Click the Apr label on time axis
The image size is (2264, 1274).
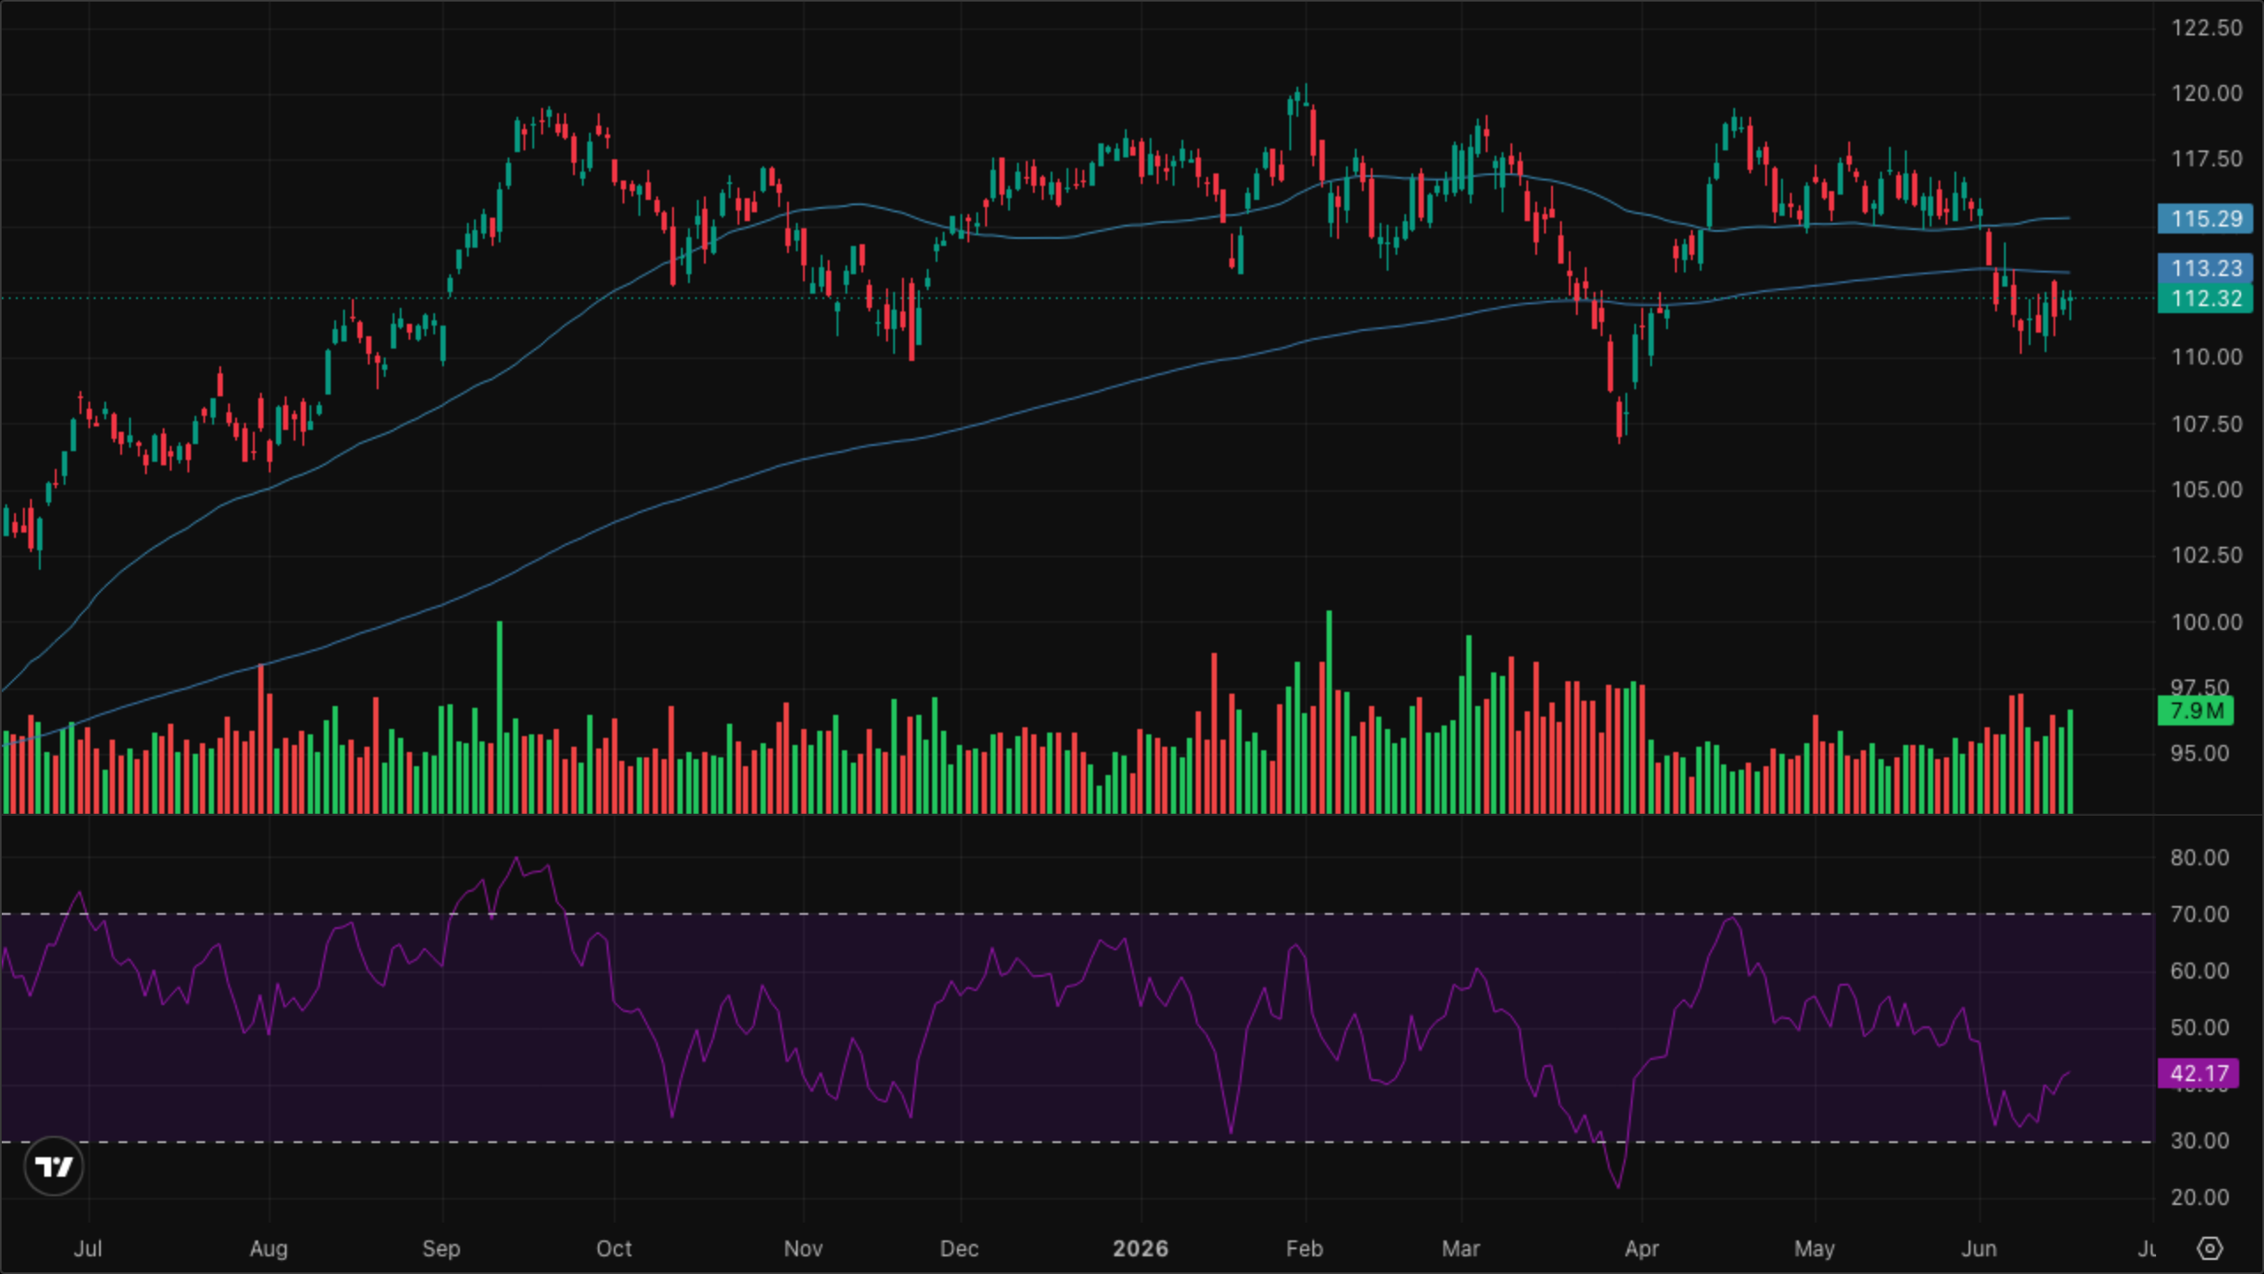point(1641,1248)
